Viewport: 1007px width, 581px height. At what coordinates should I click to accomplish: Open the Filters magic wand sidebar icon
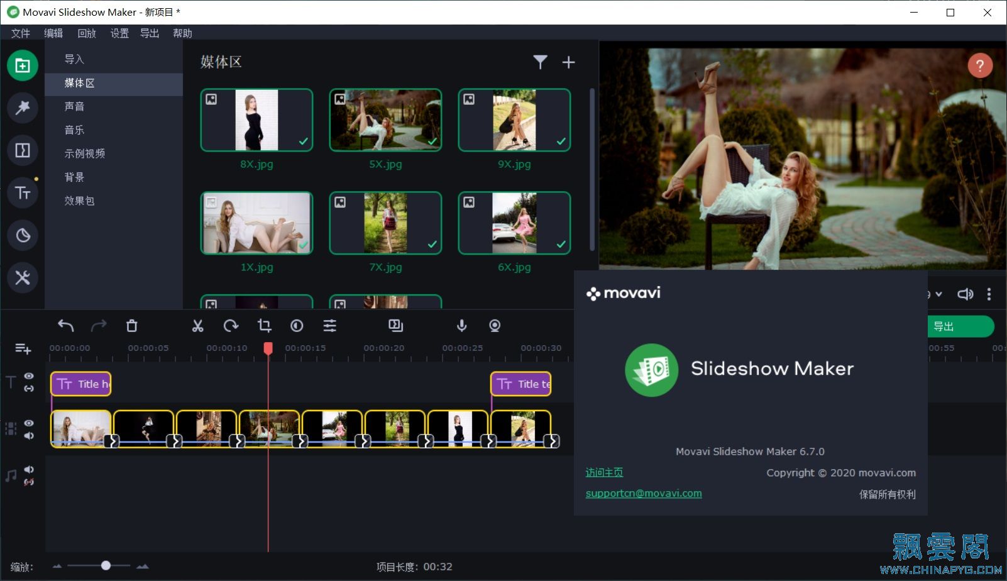click(x=23, y=108)
